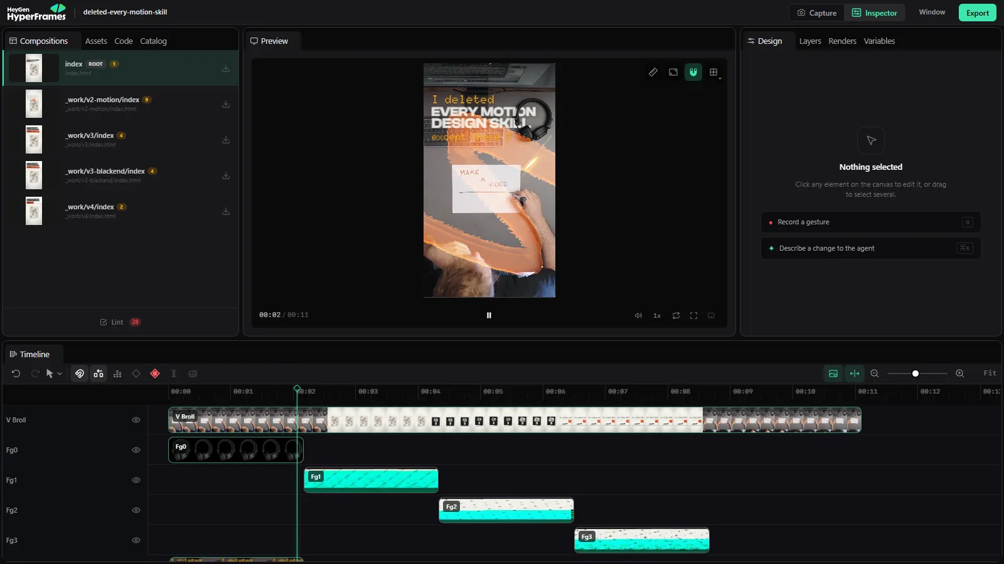Toggle loop playback icon
This screenshot has height=564, width=1004.
coord(676,316)
